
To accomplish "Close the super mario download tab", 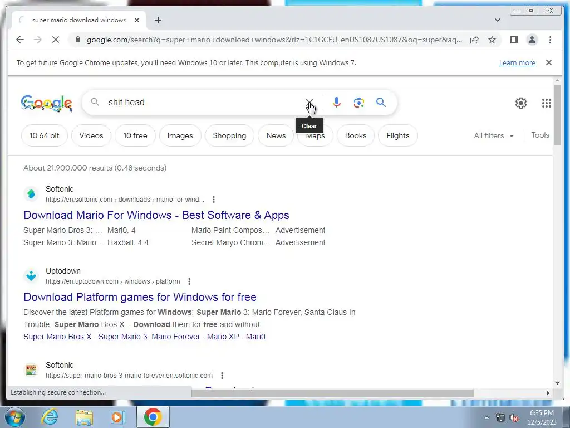I will click(137, 20).
